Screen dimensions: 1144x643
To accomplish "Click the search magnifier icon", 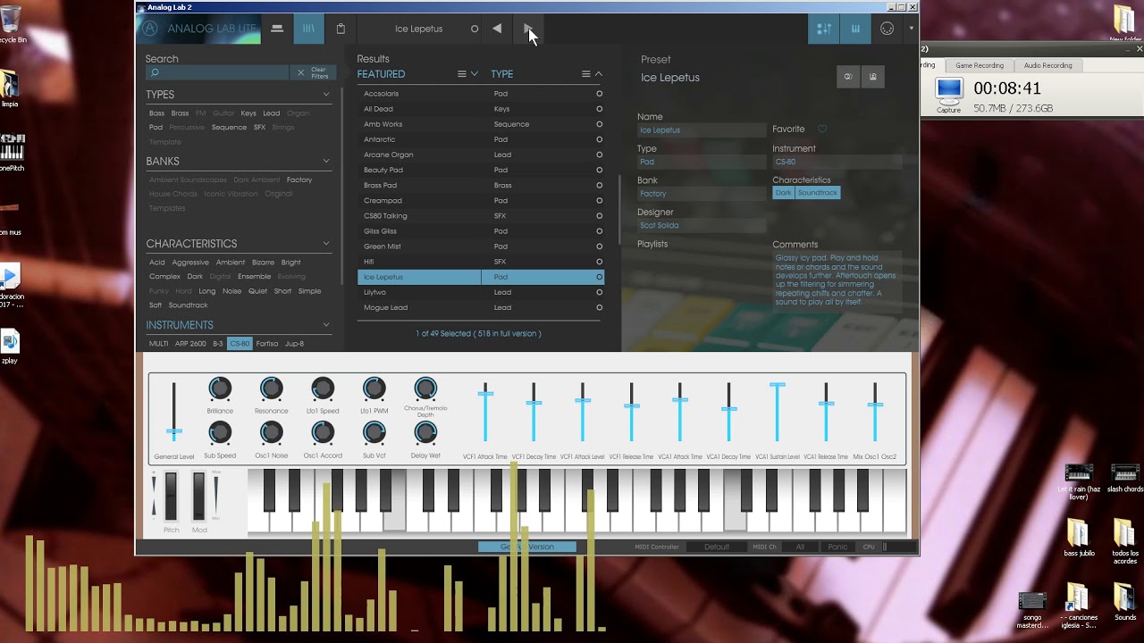I will coord(155,73).
